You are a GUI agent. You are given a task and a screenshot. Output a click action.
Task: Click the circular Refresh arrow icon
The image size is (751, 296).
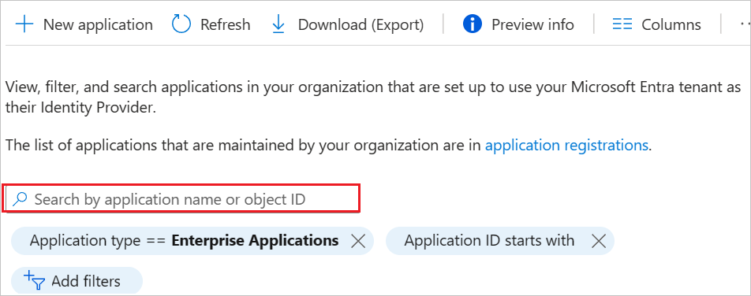[x=181, y=24]
